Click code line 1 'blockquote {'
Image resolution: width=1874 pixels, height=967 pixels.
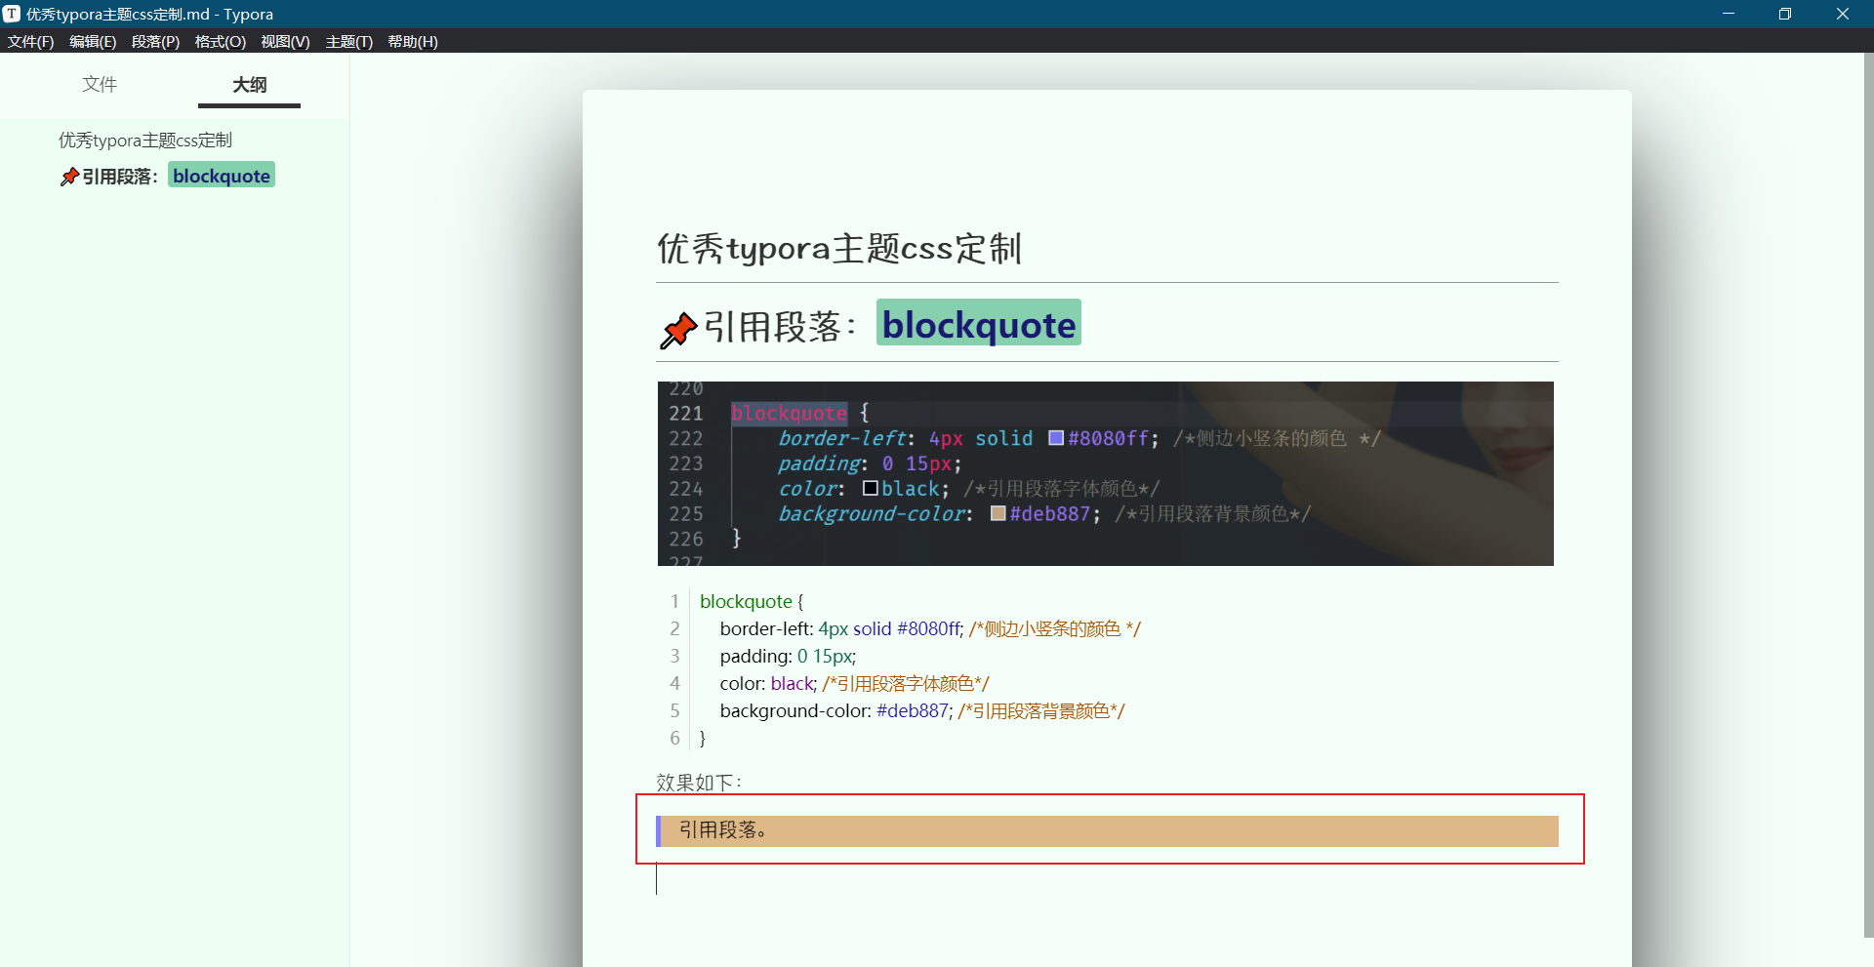pos(752,601)
